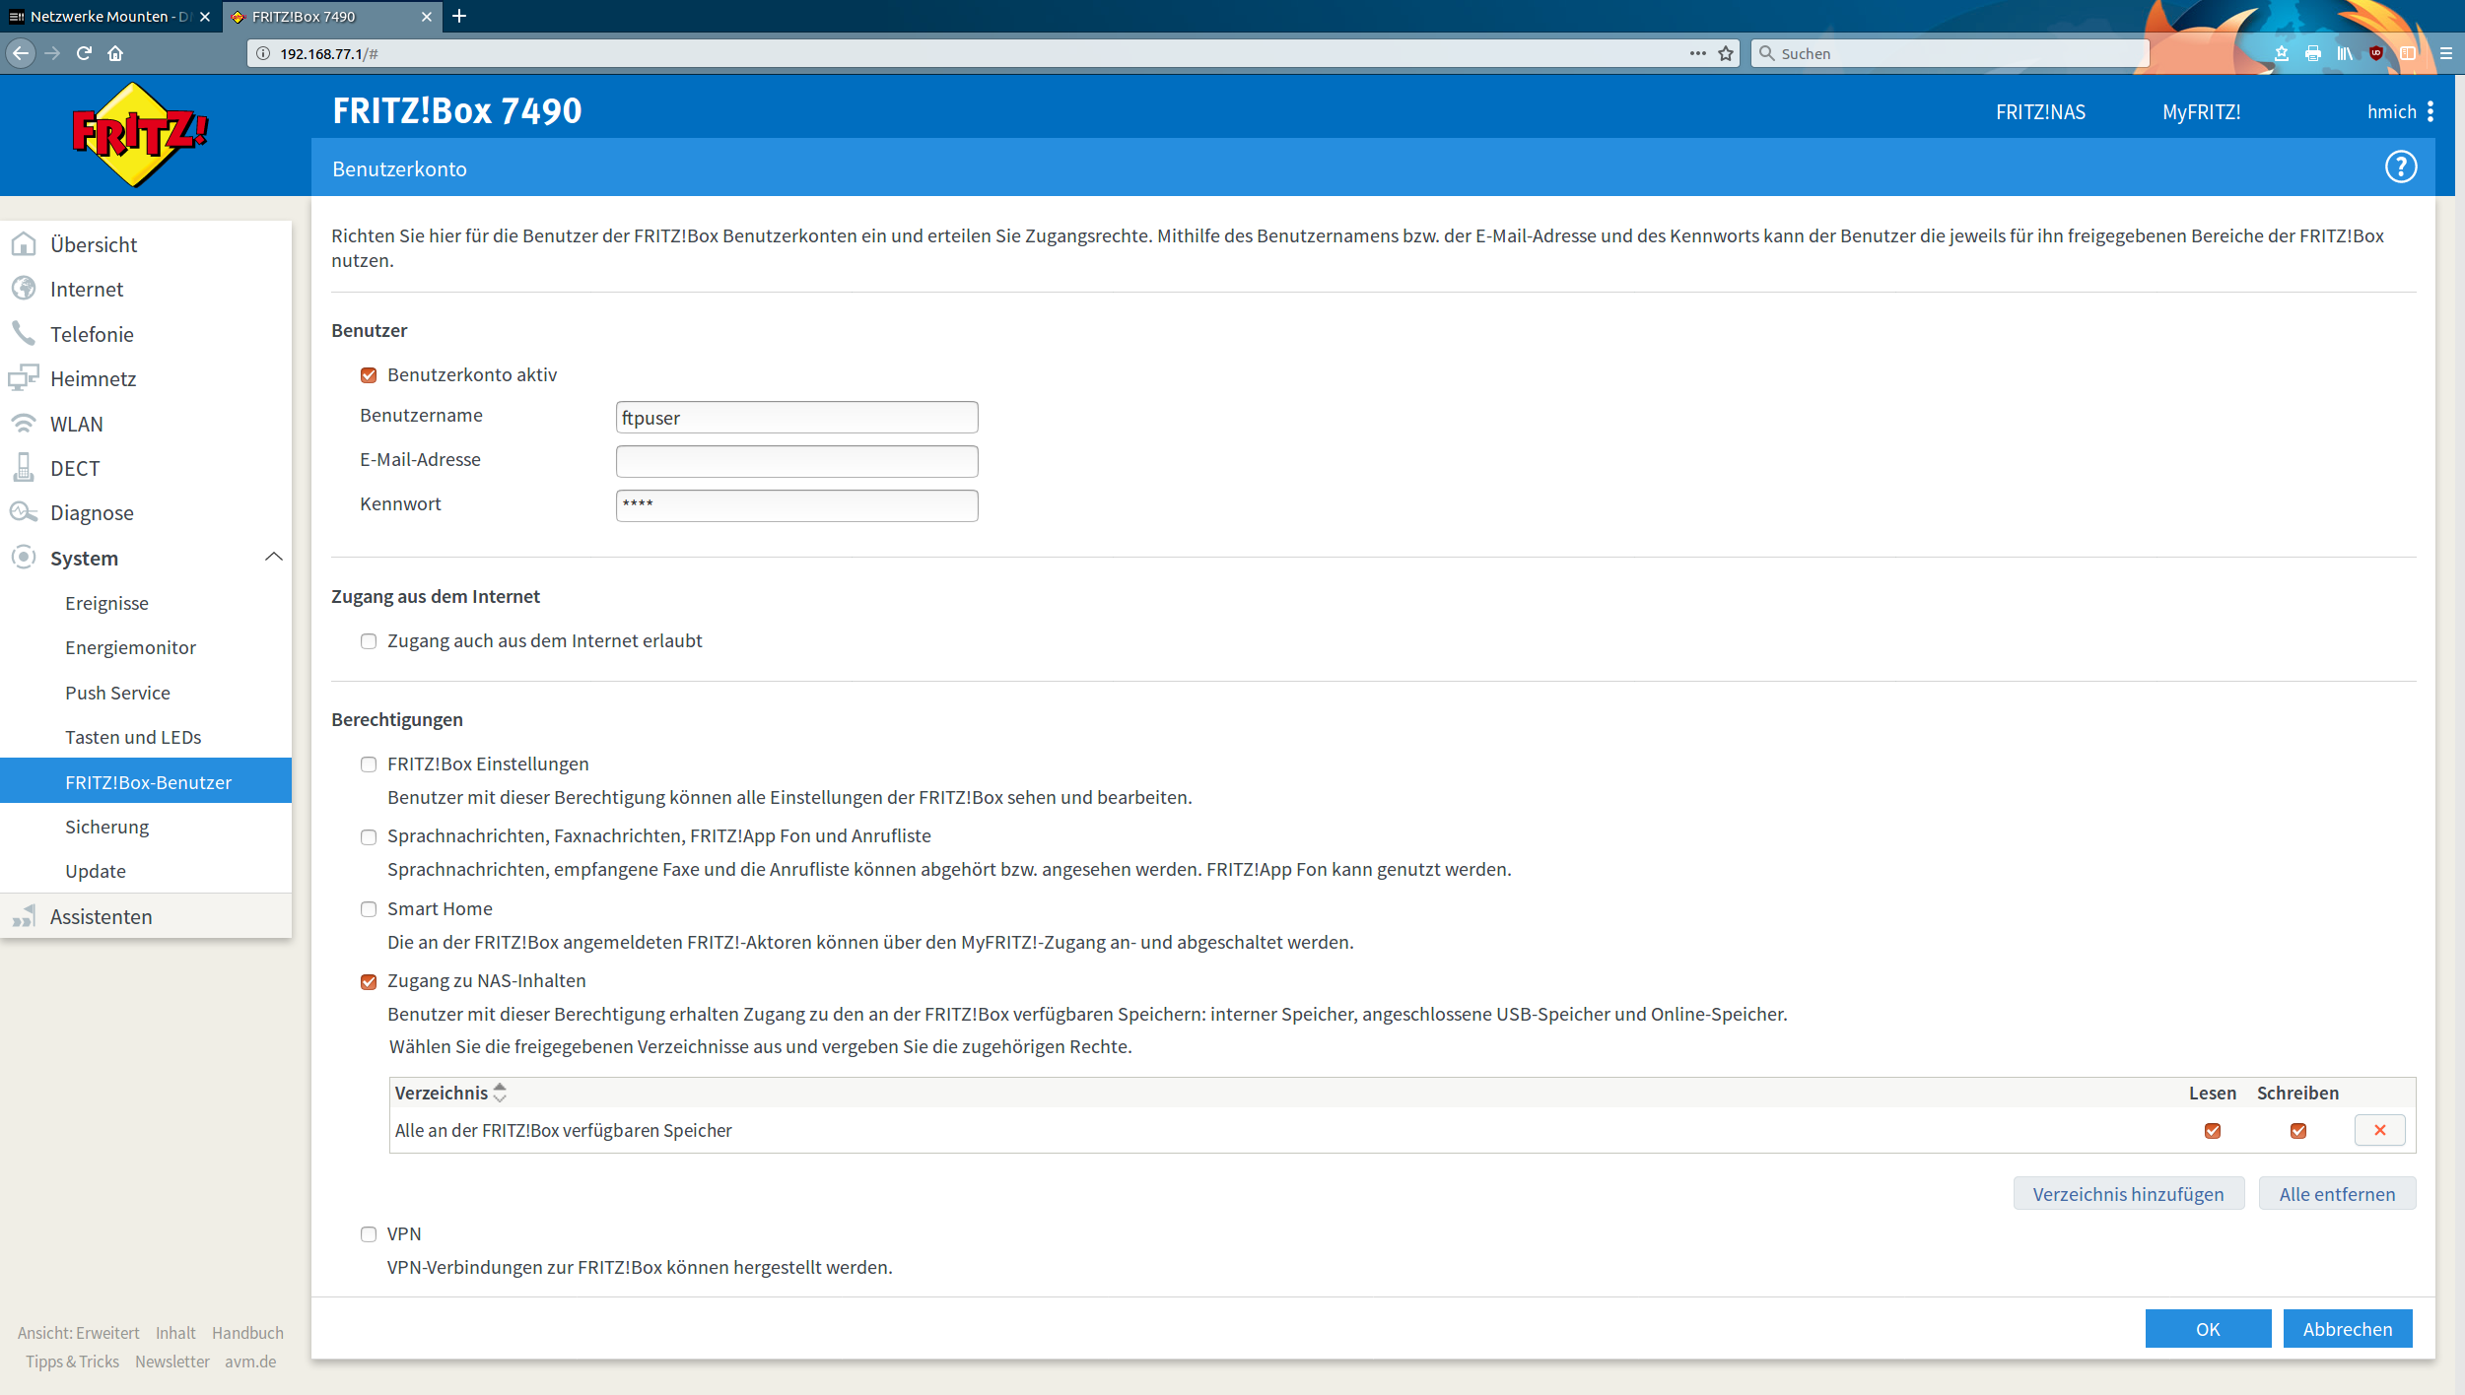Confirm with the OK button

(2207, 1329)
